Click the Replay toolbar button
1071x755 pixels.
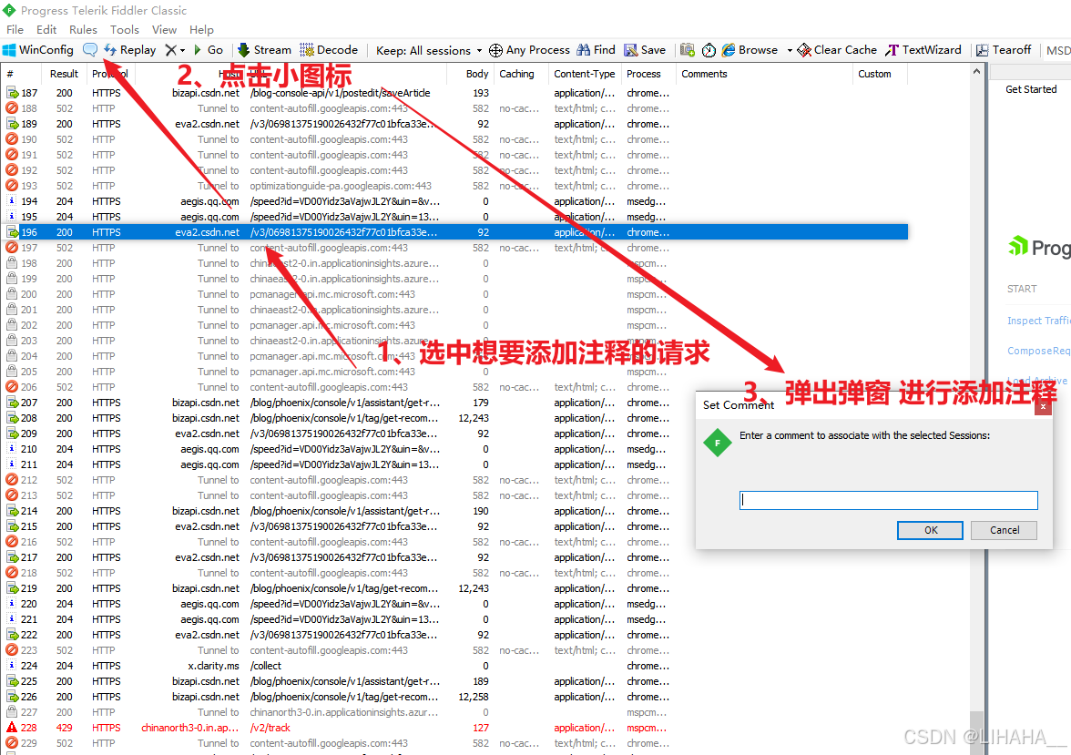click(129, 50)
